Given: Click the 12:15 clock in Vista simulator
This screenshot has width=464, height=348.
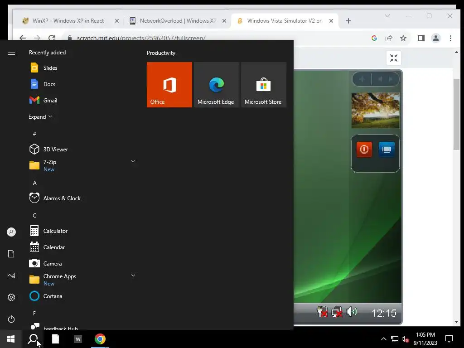Looking at the screenshot, I should 384,313.
